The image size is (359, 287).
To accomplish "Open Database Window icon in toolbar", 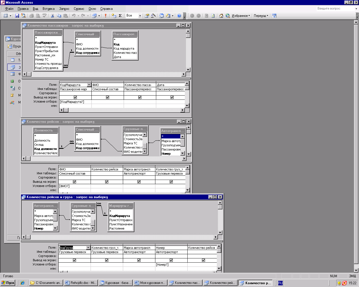I will click(x=162, y=16).
